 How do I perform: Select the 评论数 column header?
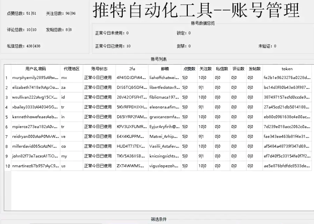[x=238, y=69]
